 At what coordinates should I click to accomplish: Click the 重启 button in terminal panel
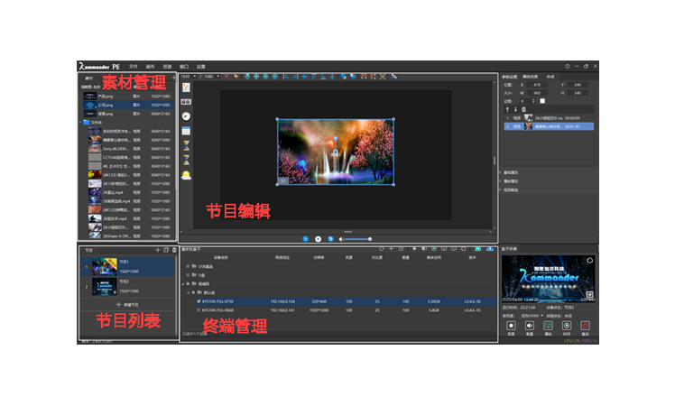[585, 326]
